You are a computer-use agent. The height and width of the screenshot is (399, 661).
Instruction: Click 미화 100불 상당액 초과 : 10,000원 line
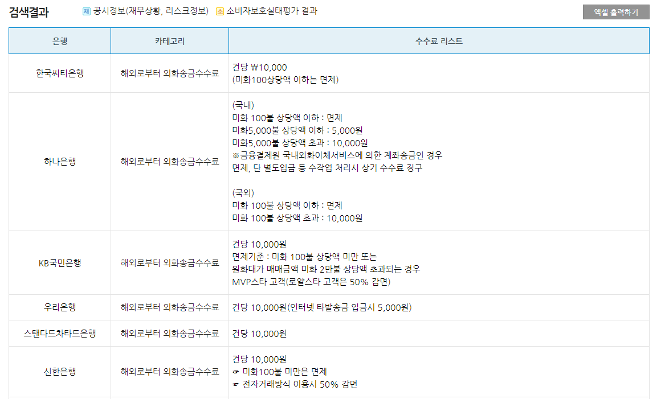click(297, 218)
